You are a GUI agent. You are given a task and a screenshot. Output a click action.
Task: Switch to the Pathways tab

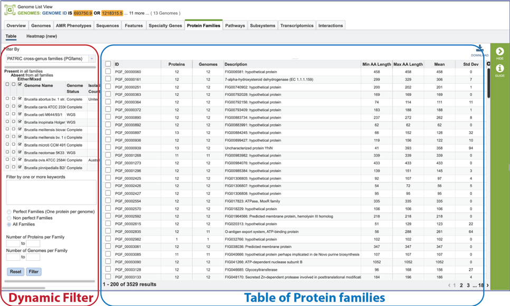(x=235, y=25)
